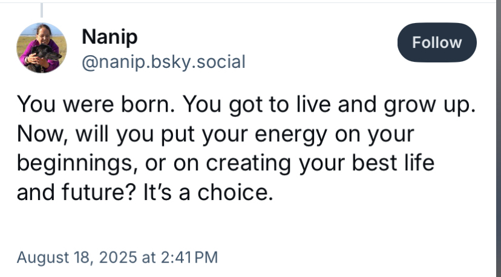Click the thread connector line above avatar

tap(42, 9)
